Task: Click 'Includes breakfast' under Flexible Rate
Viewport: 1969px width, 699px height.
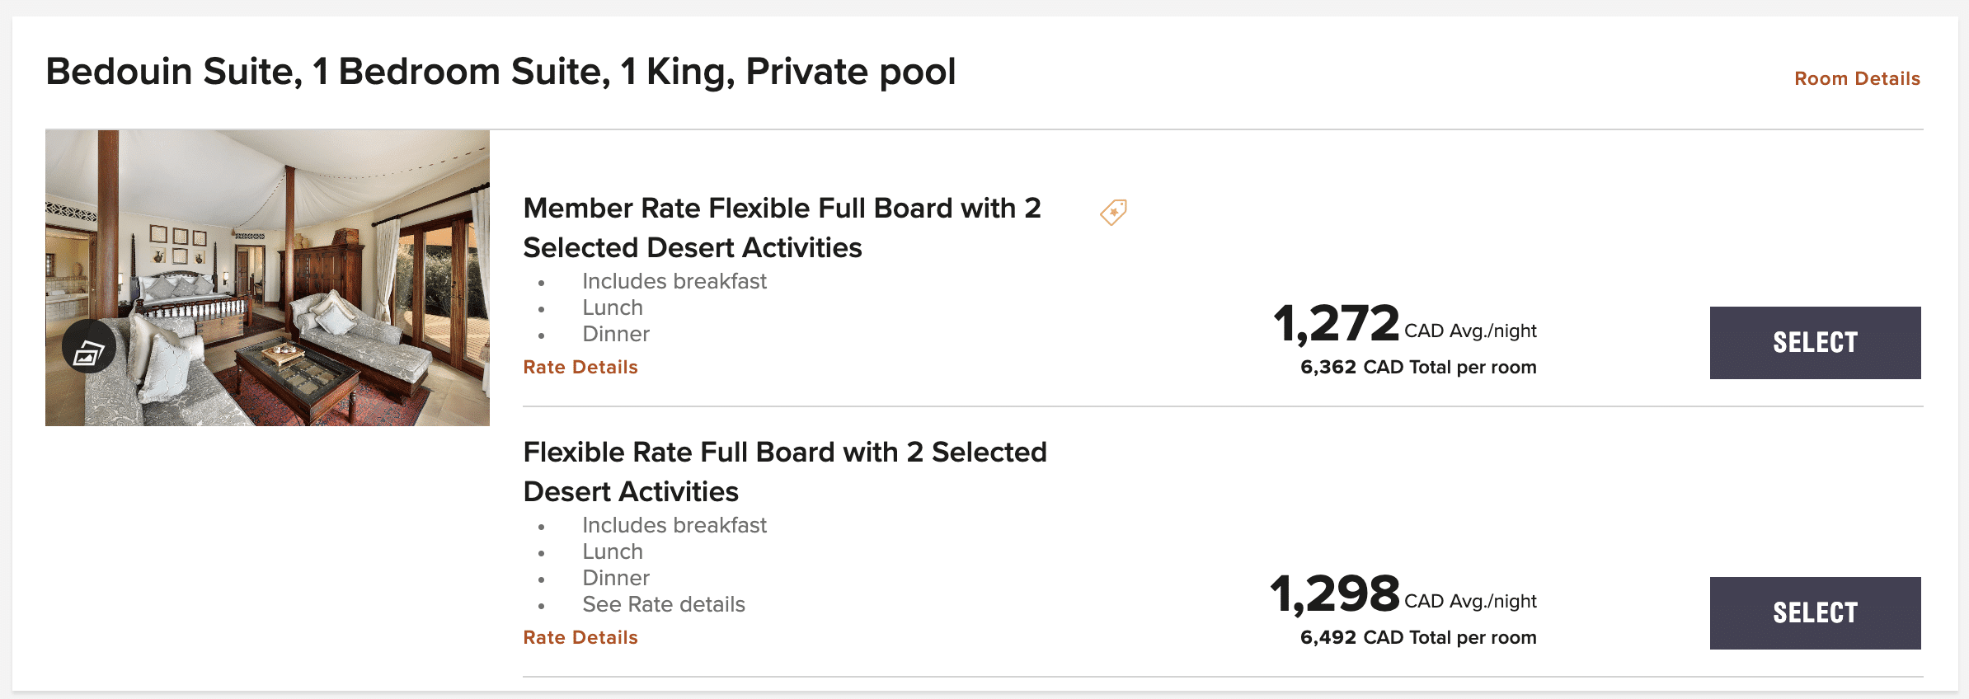Action: pos(674,525)
